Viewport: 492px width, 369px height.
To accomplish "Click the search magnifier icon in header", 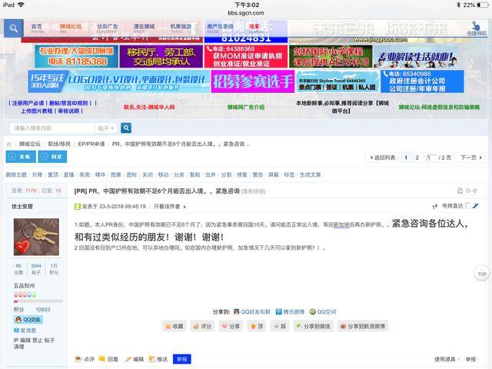I will [13, 29].
